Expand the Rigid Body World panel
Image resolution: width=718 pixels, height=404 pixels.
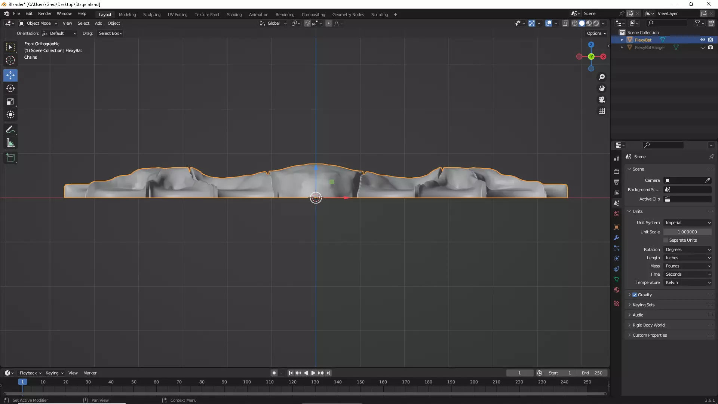click(648, 325)
